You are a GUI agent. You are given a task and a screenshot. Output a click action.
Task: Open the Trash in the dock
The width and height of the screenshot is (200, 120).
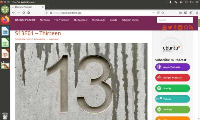pos(5,116)
